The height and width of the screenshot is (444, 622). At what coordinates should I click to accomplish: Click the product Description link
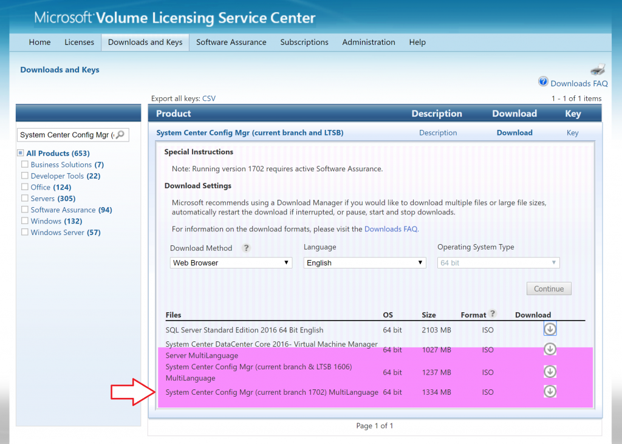coord(438,133)
